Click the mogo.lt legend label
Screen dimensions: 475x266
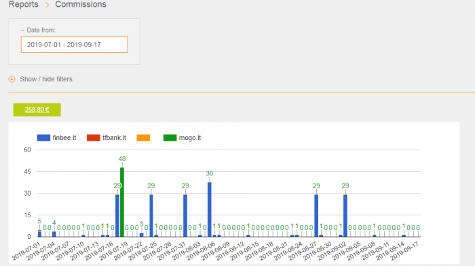[190, 138]
